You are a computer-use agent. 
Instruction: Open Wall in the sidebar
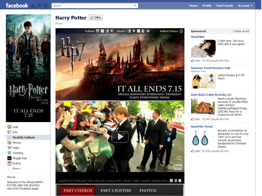tap(15, 127)
